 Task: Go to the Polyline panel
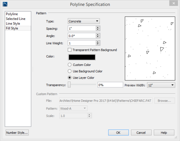pyautogui.click(x=12, y=14)
